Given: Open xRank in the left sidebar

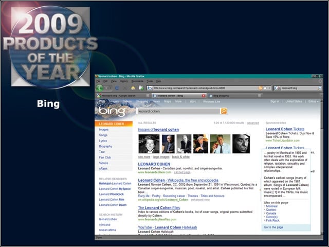Looking at the screenshot, I should click(103, 168).
